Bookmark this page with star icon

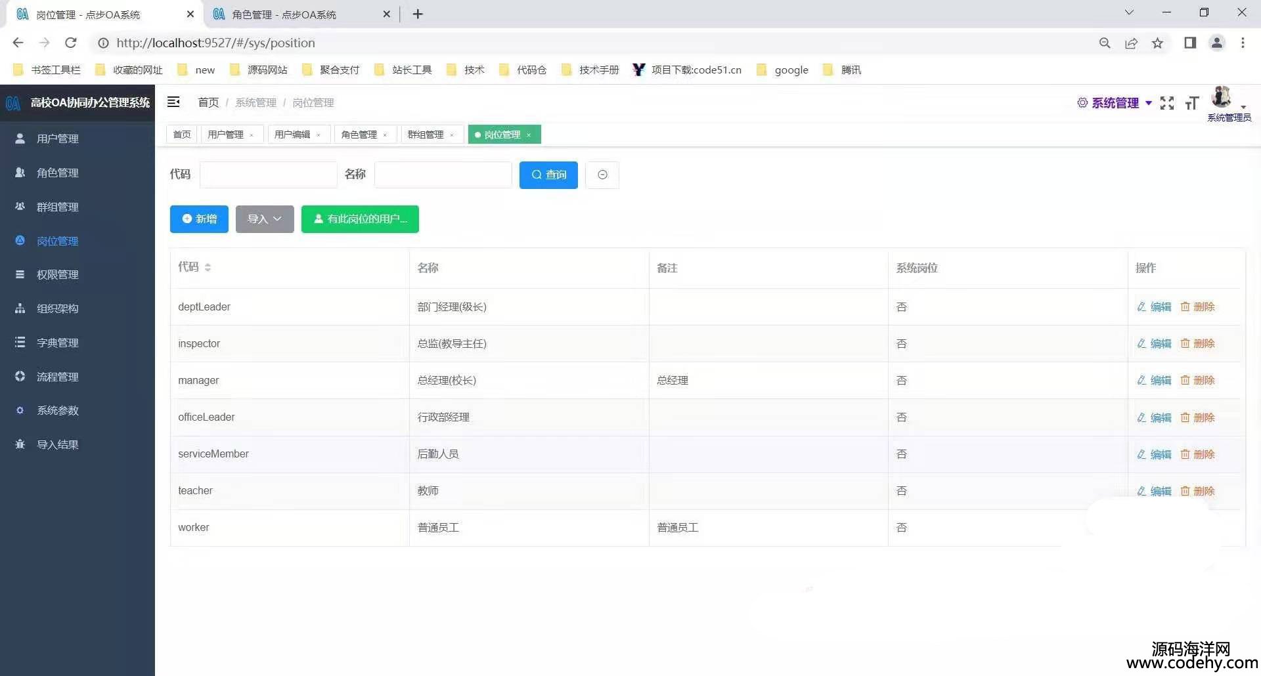1157,43
